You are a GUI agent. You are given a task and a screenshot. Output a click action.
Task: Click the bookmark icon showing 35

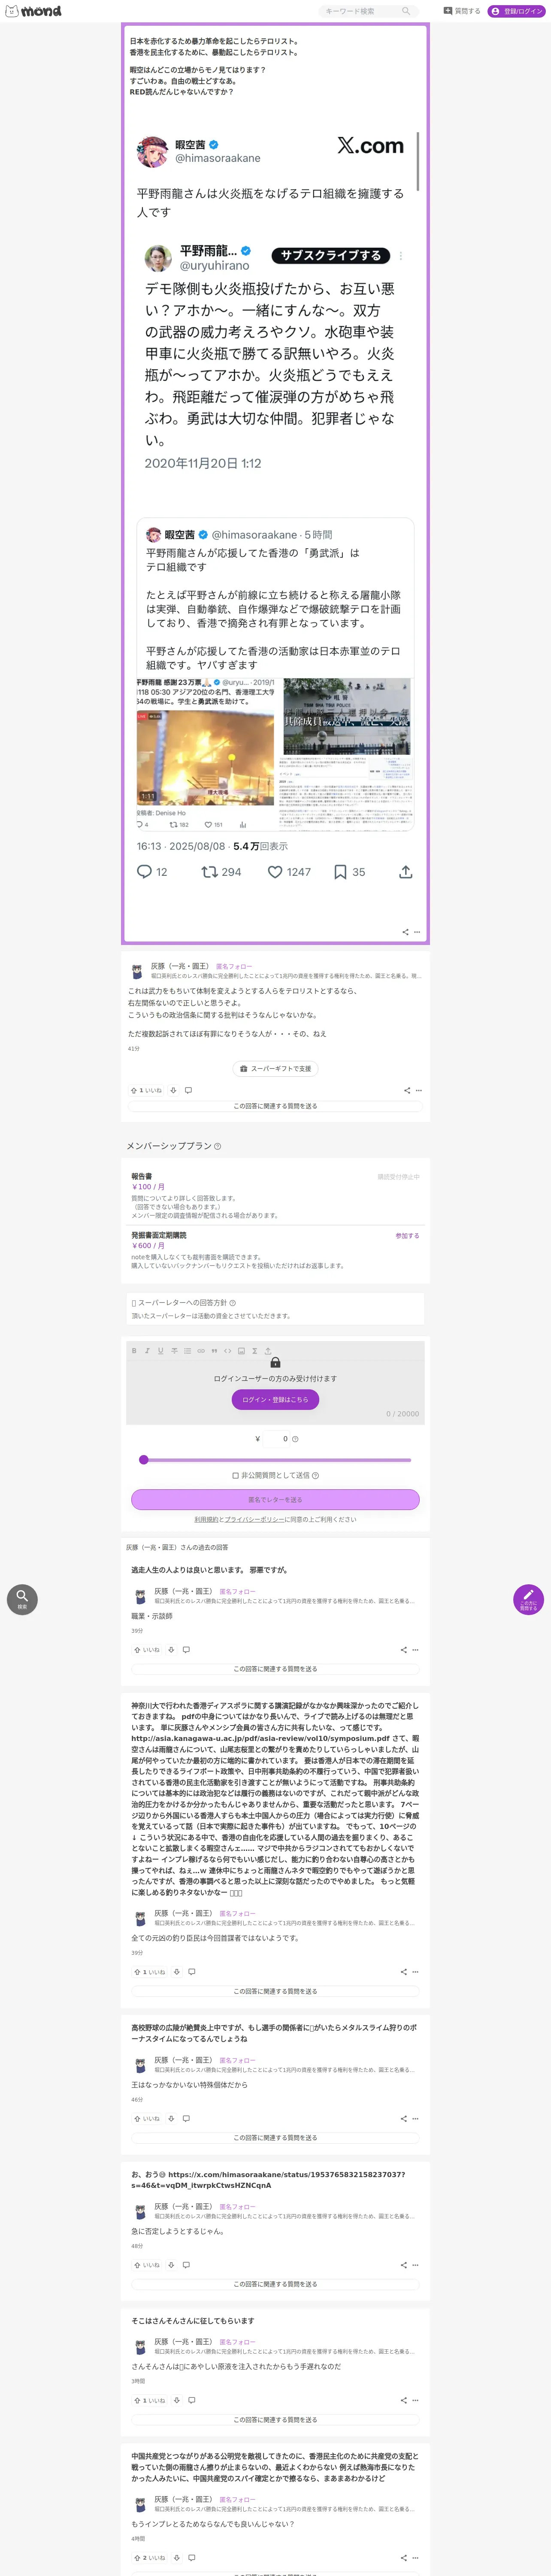coord(340,872)
